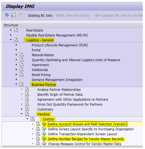Open documentation icon for Retail Pricing
The width and height of the screenshot is (145, 149).
(22, 75)
